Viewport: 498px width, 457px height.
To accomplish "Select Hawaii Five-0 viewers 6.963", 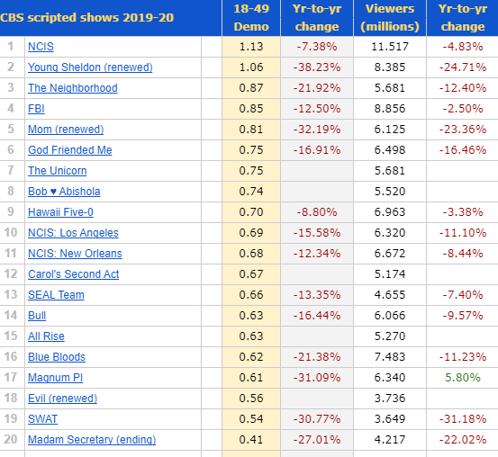I will coord(390,212).
